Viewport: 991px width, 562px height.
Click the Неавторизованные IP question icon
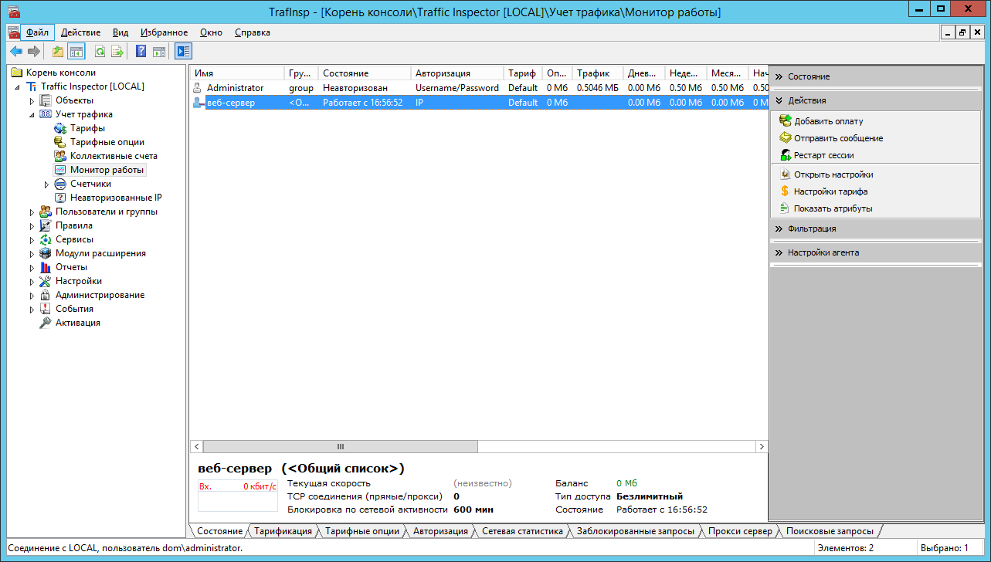coord(60,198)
